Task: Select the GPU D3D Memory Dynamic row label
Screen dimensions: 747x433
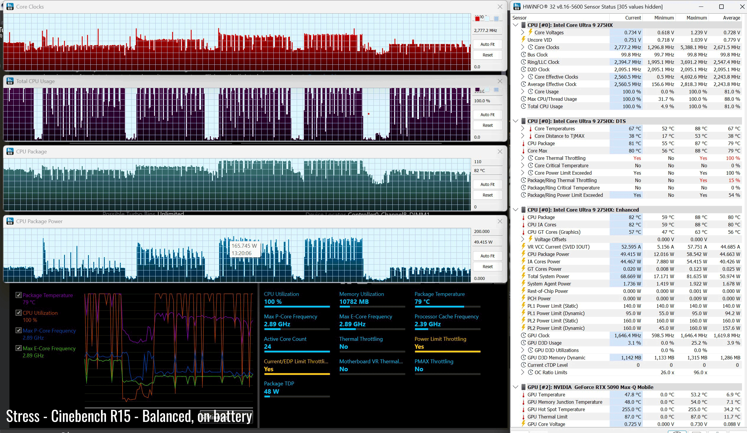Action: tap(556, 358)
